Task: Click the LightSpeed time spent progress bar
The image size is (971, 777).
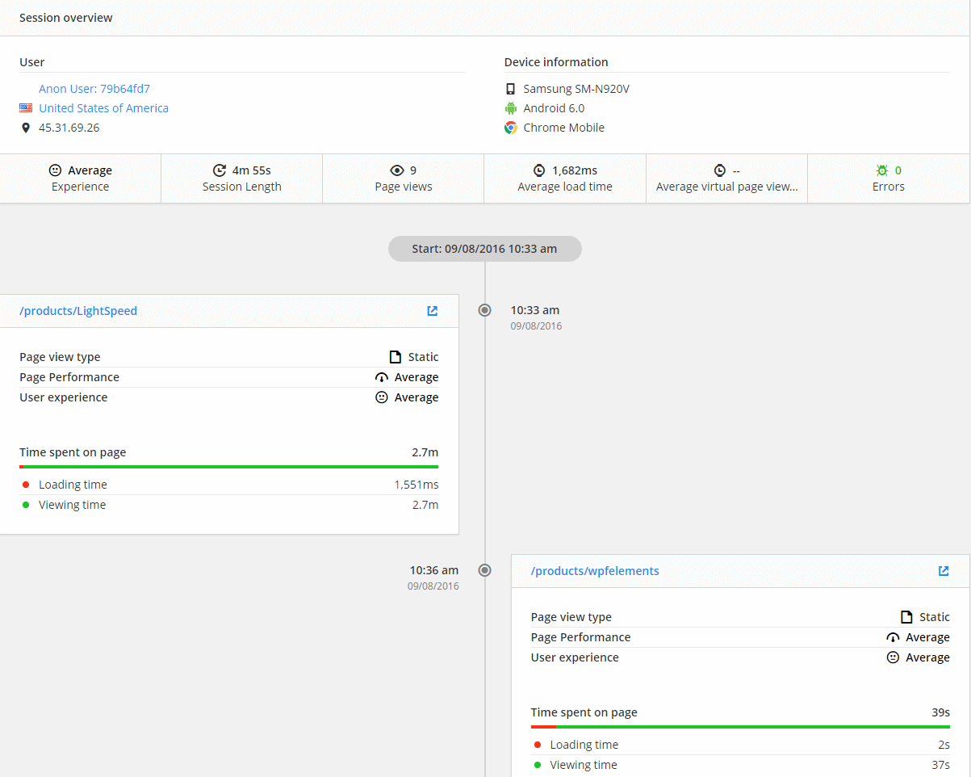Action: 229,467
